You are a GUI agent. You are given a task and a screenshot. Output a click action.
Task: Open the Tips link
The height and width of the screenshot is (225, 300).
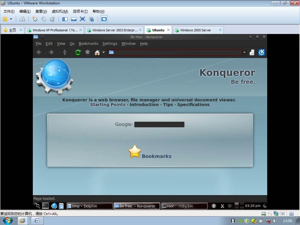pyautogui.click(x=168, y=105)
